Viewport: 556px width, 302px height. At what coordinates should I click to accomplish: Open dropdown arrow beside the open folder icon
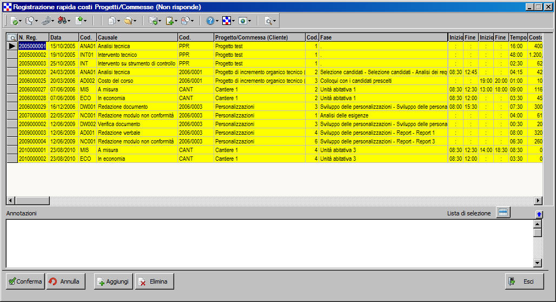(135, 22)
